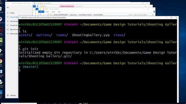This screenshot has height=104, width=186.
Task: Click the magnifier icon in explorer search
Action: click(153, 15)
